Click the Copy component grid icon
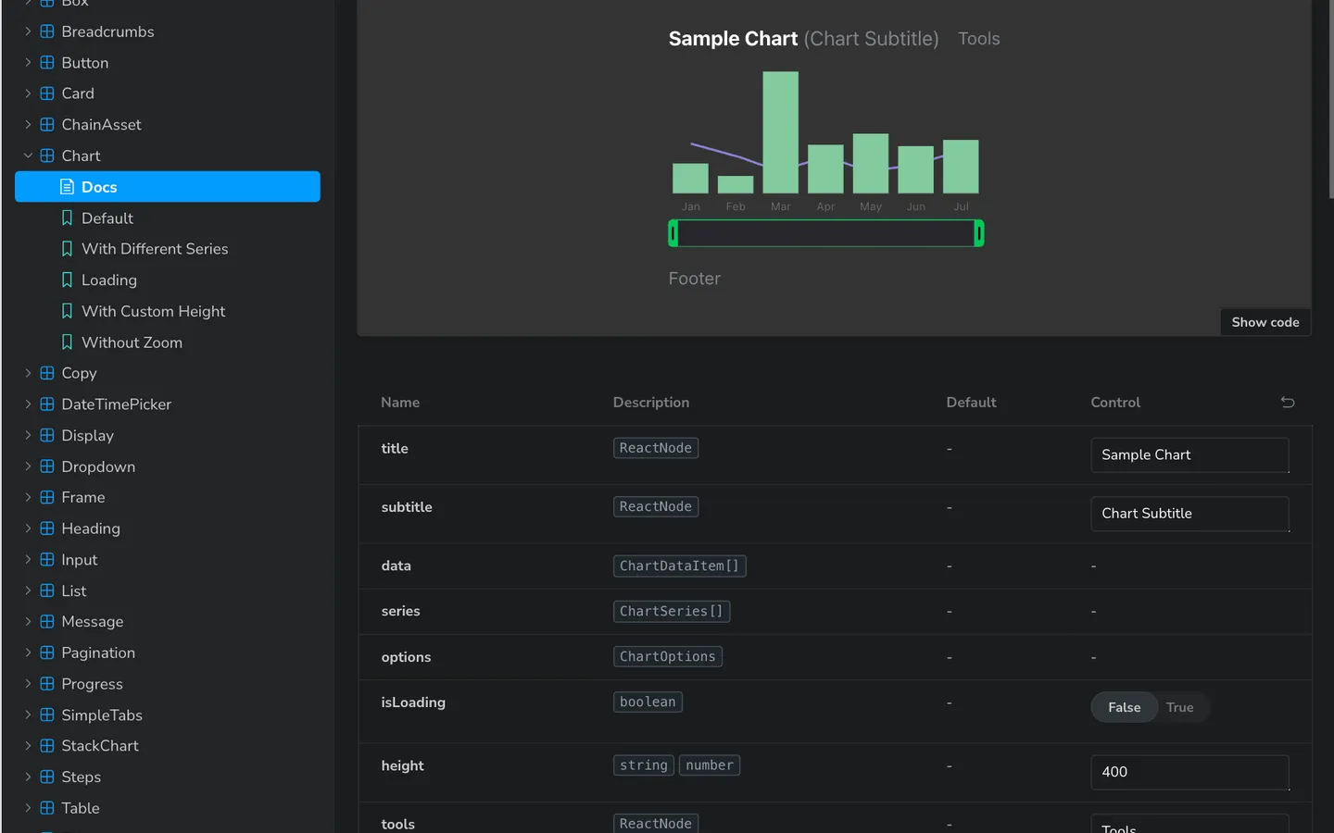This screenshot has width=1334, height=833. pos(47,373)
